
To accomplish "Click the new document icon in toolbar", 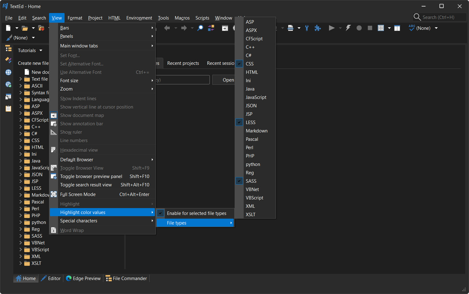I will (x=8, y=28).
